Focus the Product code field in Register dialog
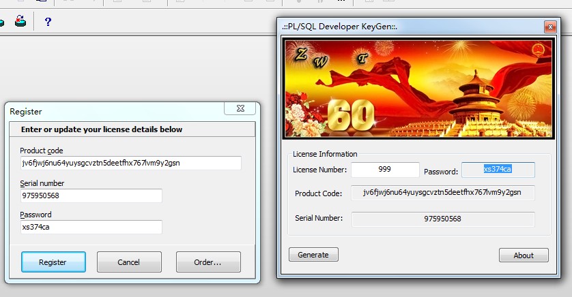The width and height of the screenshot is (572, 297). tap(130, 163)
